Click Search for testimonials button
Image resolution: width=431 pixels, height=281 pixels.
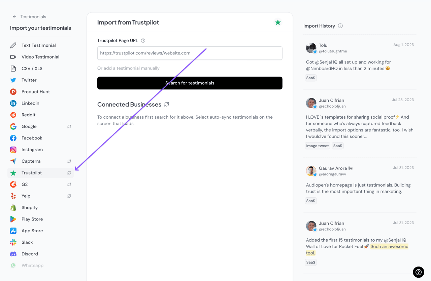tap(190, 83)
